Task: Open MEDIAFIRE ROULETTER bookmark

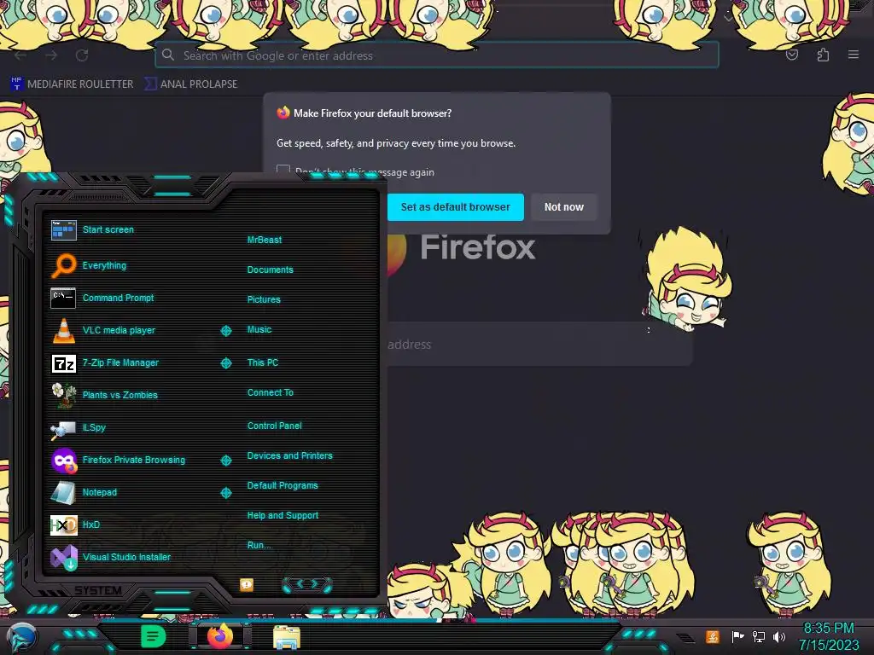Action: click(x=72, y=84)
